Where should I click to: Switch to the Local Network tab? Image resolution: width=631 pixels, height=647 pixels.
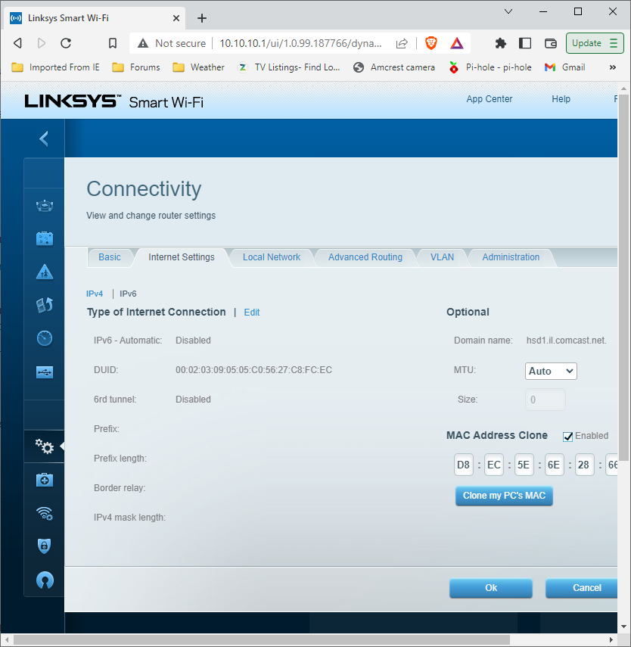pyautogui.click(x=272, y=257)
